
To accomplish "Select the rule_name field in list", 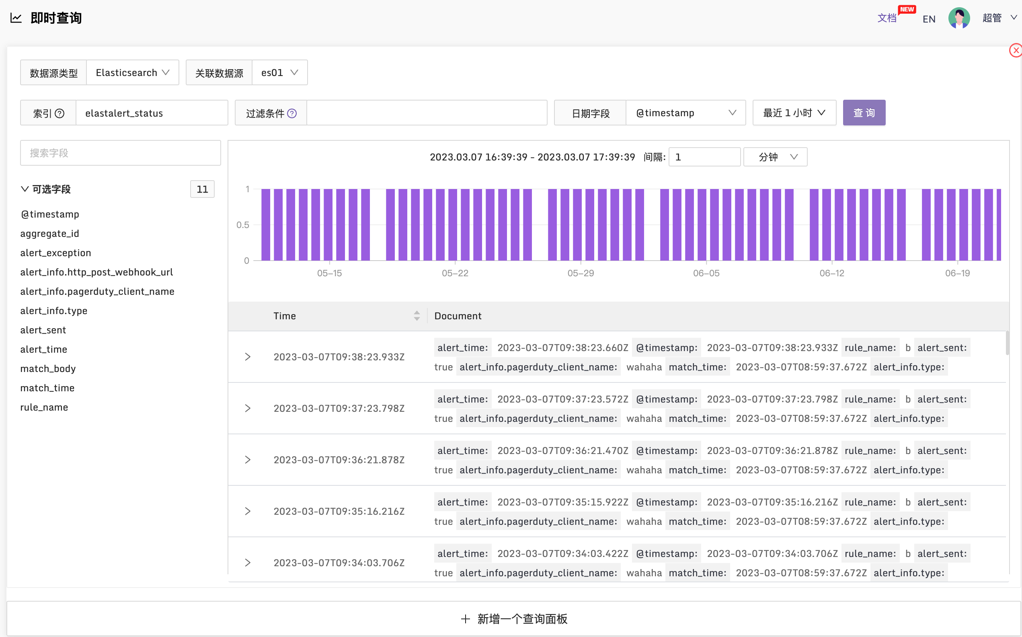I will pos(44,407).
